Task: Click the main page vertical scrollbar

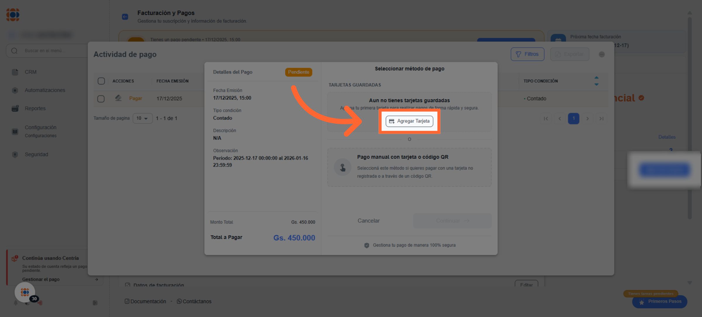Action: 689,117
